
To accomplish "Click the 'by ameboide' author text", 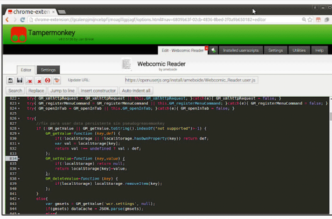I will click(x=168, y=69).
